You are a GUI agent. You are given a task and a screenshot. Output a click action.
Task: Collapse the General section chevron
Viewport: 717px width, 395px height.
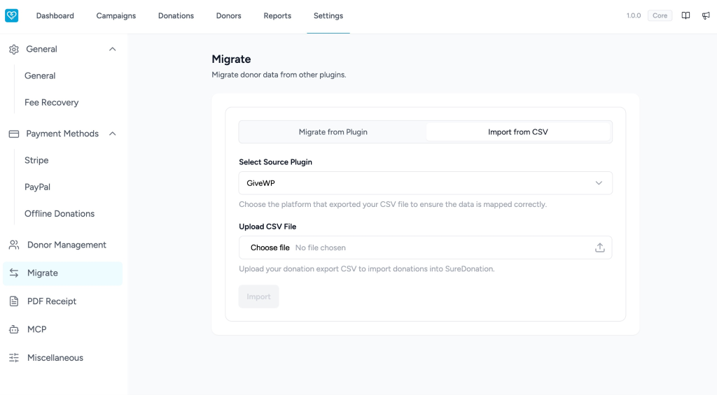113,49
